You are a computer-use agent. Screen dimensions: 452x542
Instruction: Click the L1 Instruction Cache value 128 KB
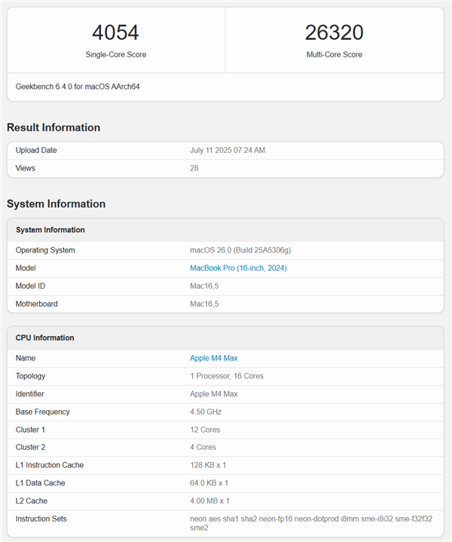point(209,465)
